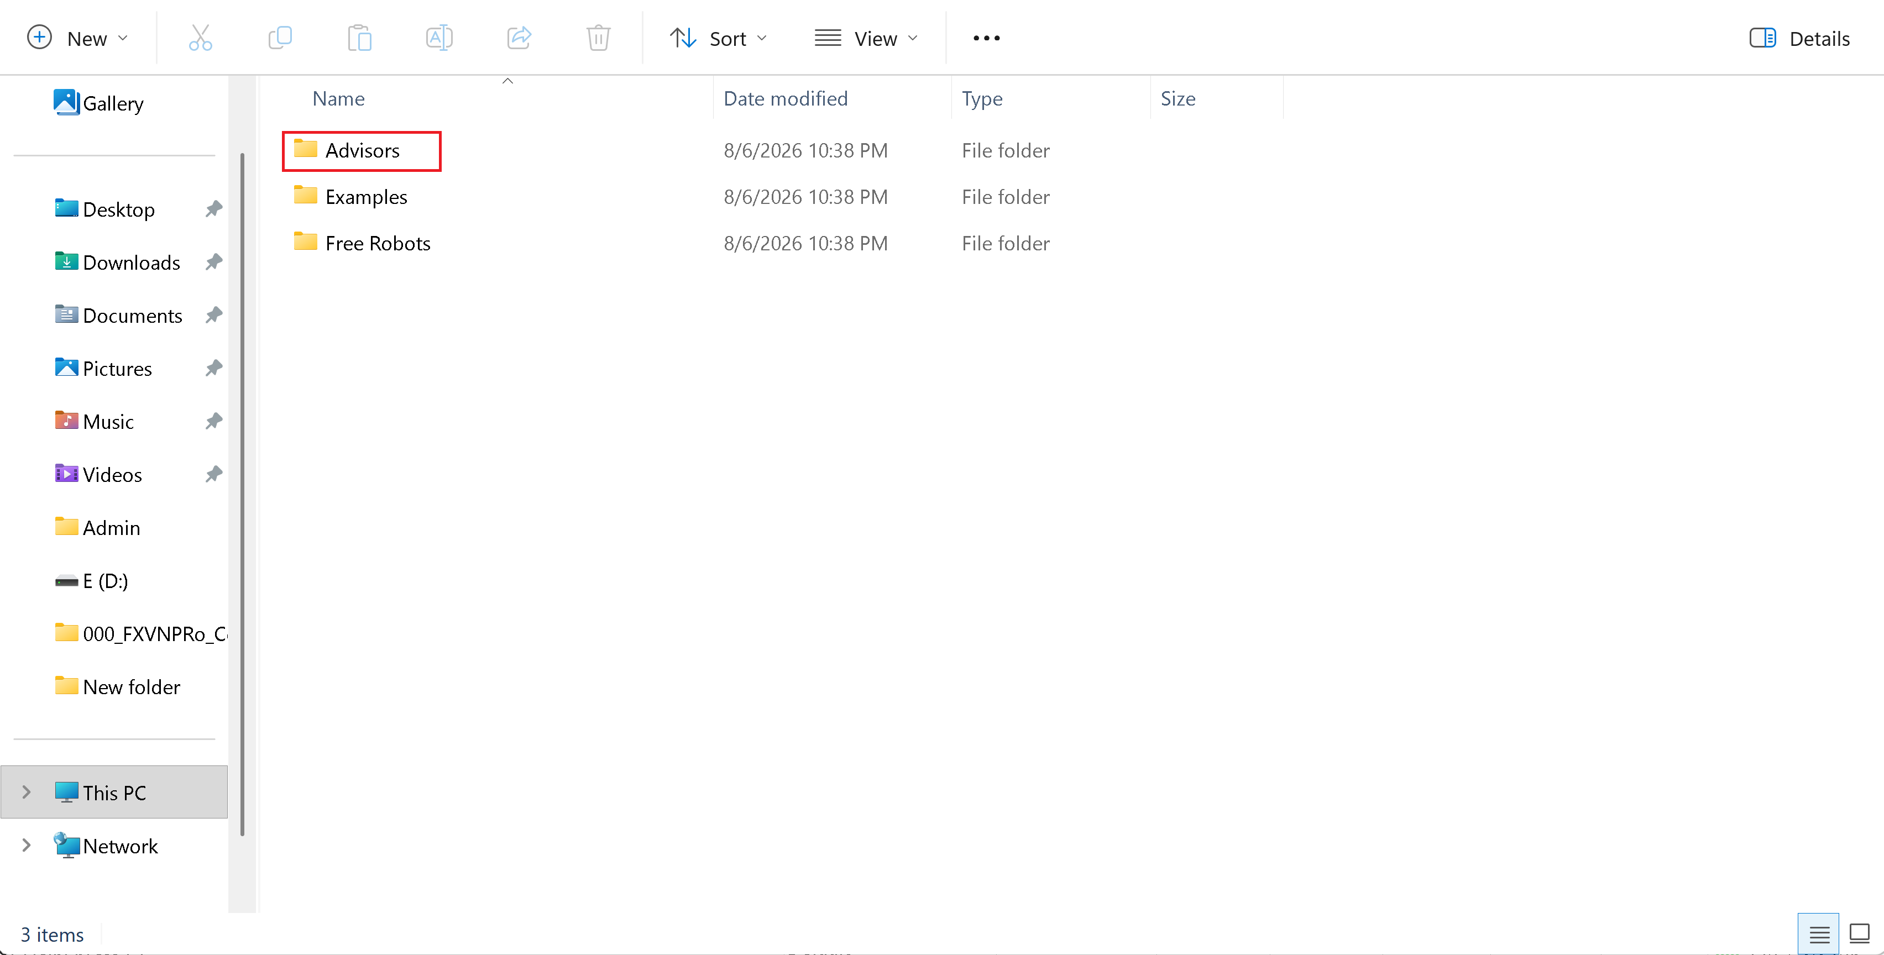Click the Delete trash can icon
The image size is (1884, 955).
598,38
